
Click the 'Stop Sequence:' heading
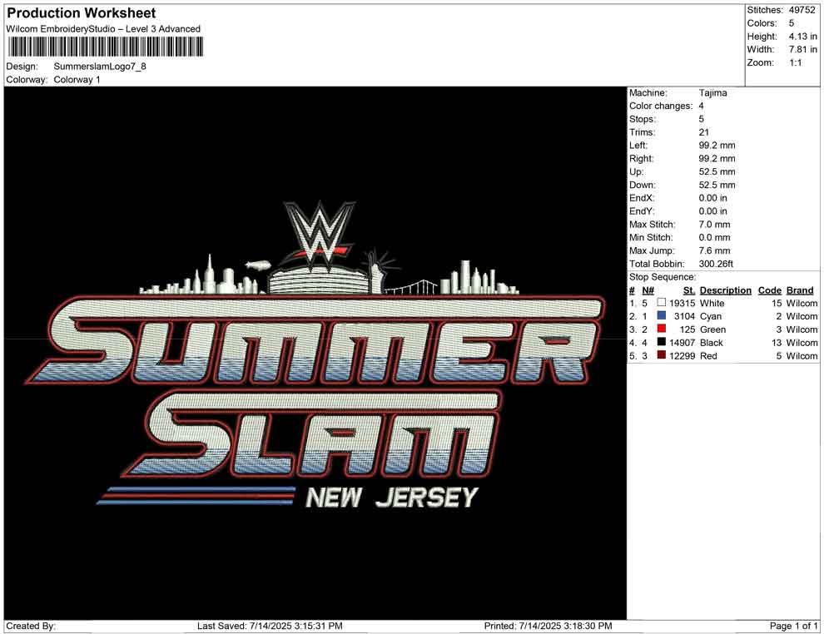[663, 277]
